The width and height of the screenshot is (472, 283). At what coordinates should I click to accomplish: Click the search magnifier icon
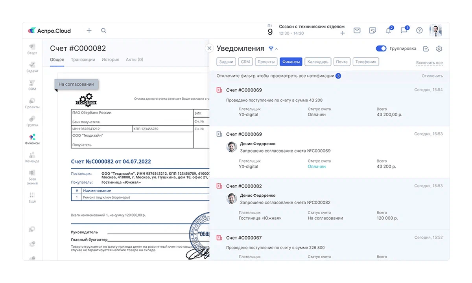103,31
